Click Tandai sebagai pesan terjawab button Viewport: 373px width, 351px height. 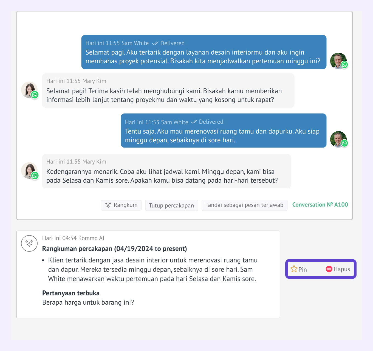click(244, 205)
